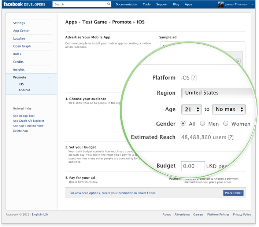Go to the Blog page
Viewport: 259px width, 227px height.
click(x=176, y=4)
